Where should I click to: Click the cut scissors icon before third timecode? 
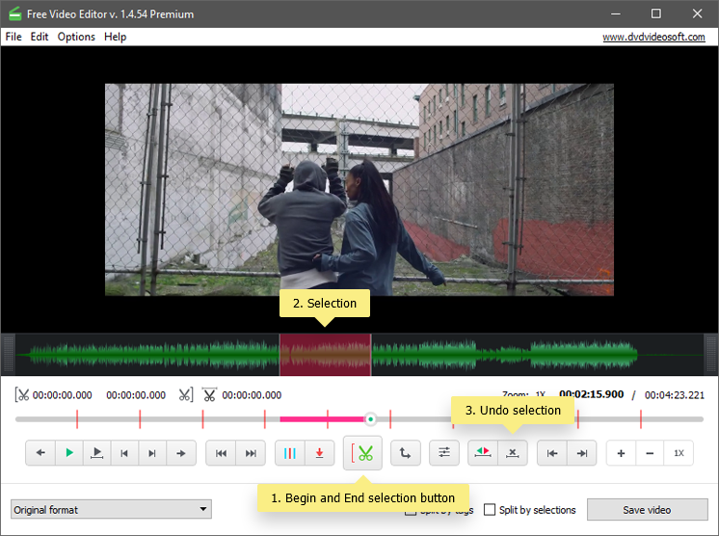[x=209, y=395]
